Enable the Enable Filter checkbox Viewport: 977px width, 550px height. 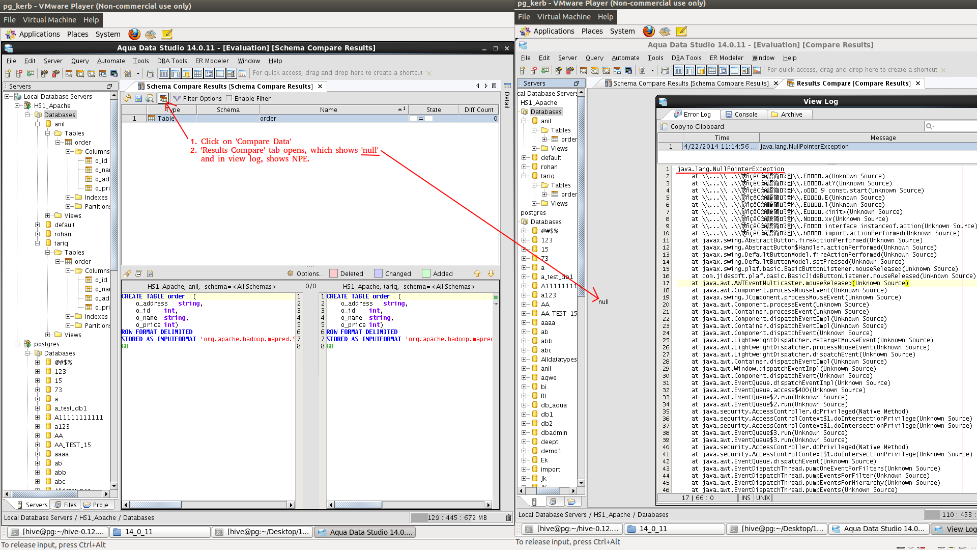pos(229,98)
